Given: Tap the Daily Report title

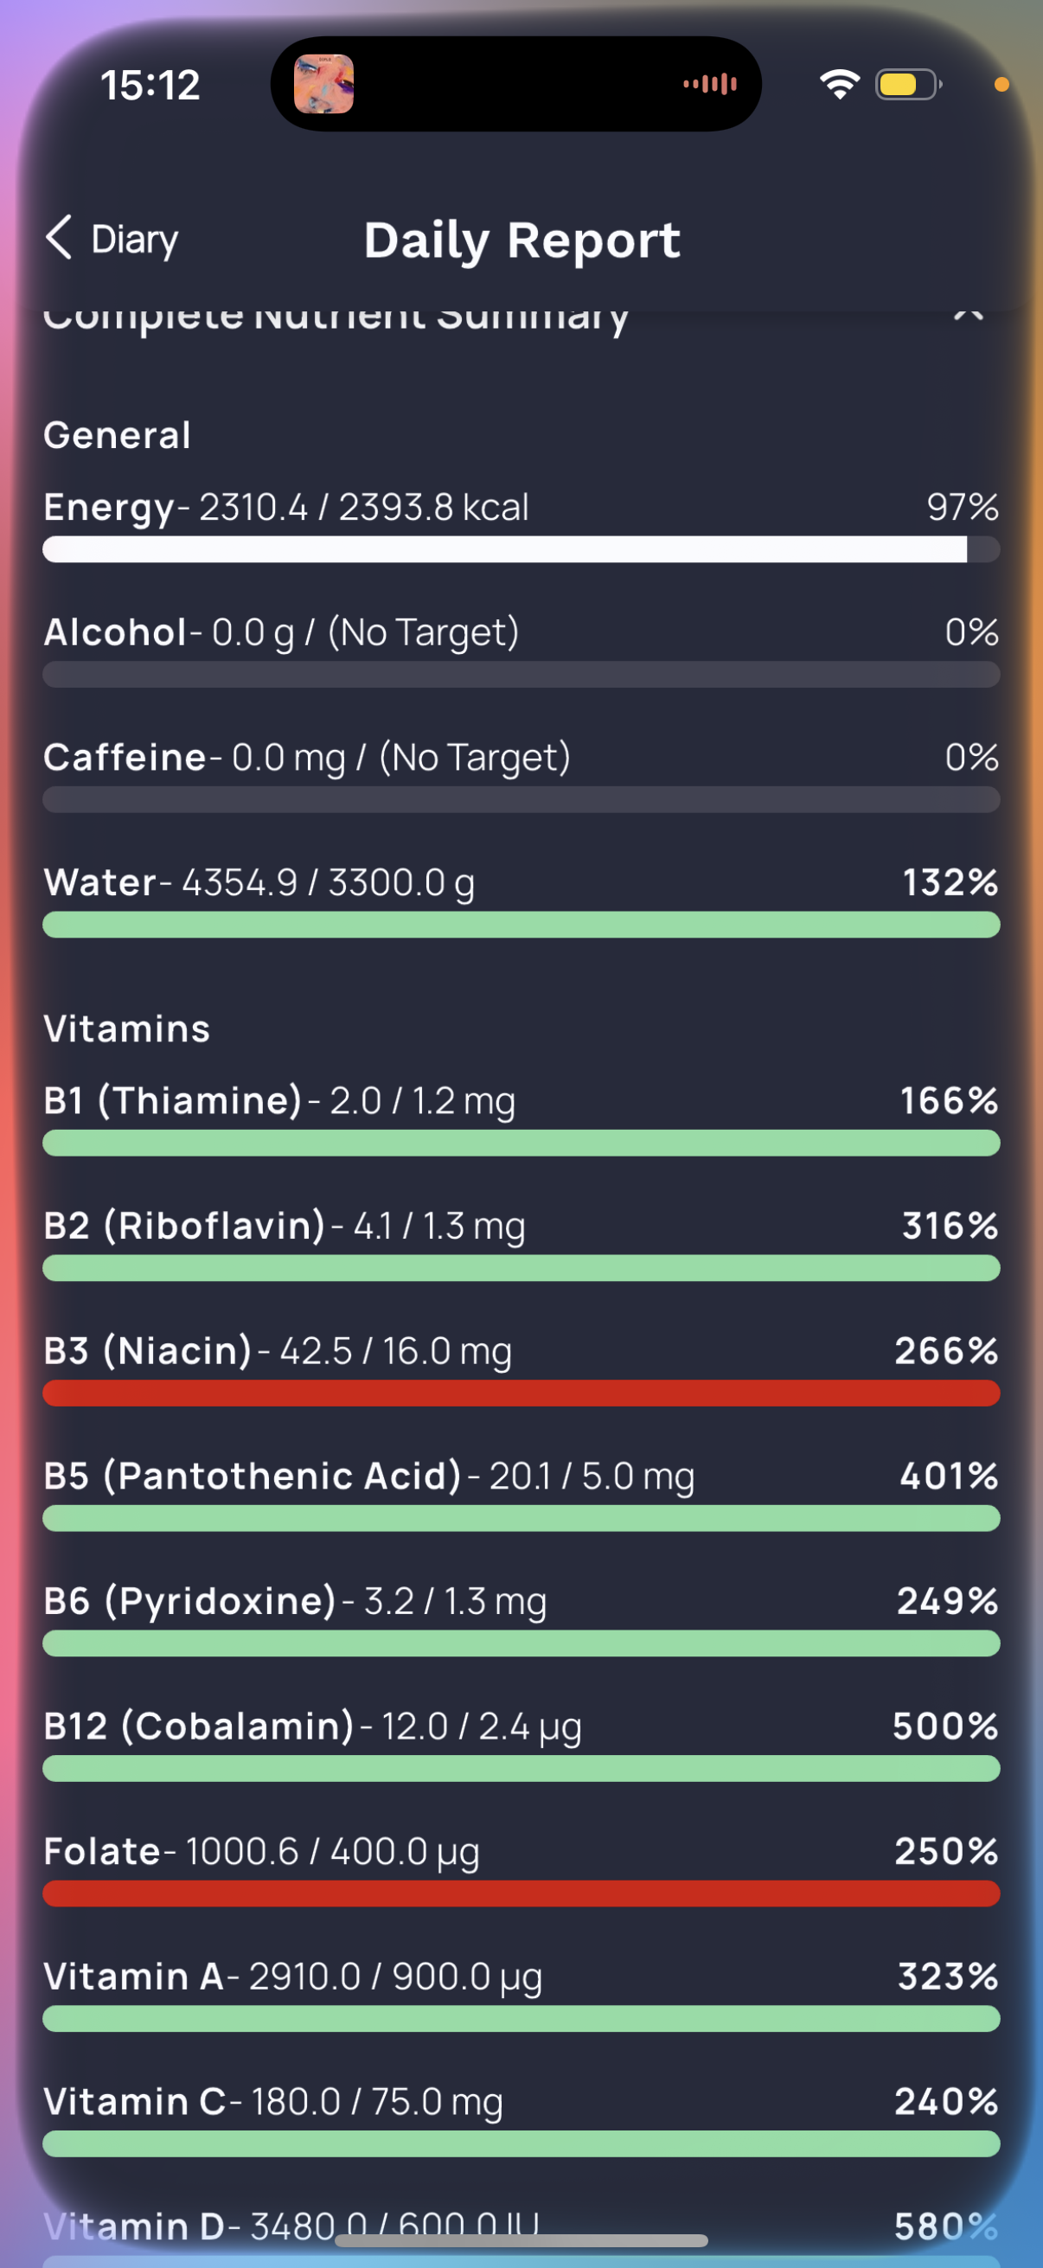Looking at the screenshot, I should click(x=522, y=240).
